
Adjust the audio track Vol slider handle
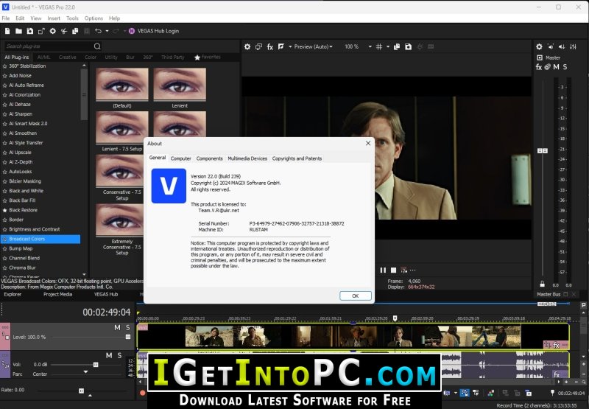pos(96,365)
